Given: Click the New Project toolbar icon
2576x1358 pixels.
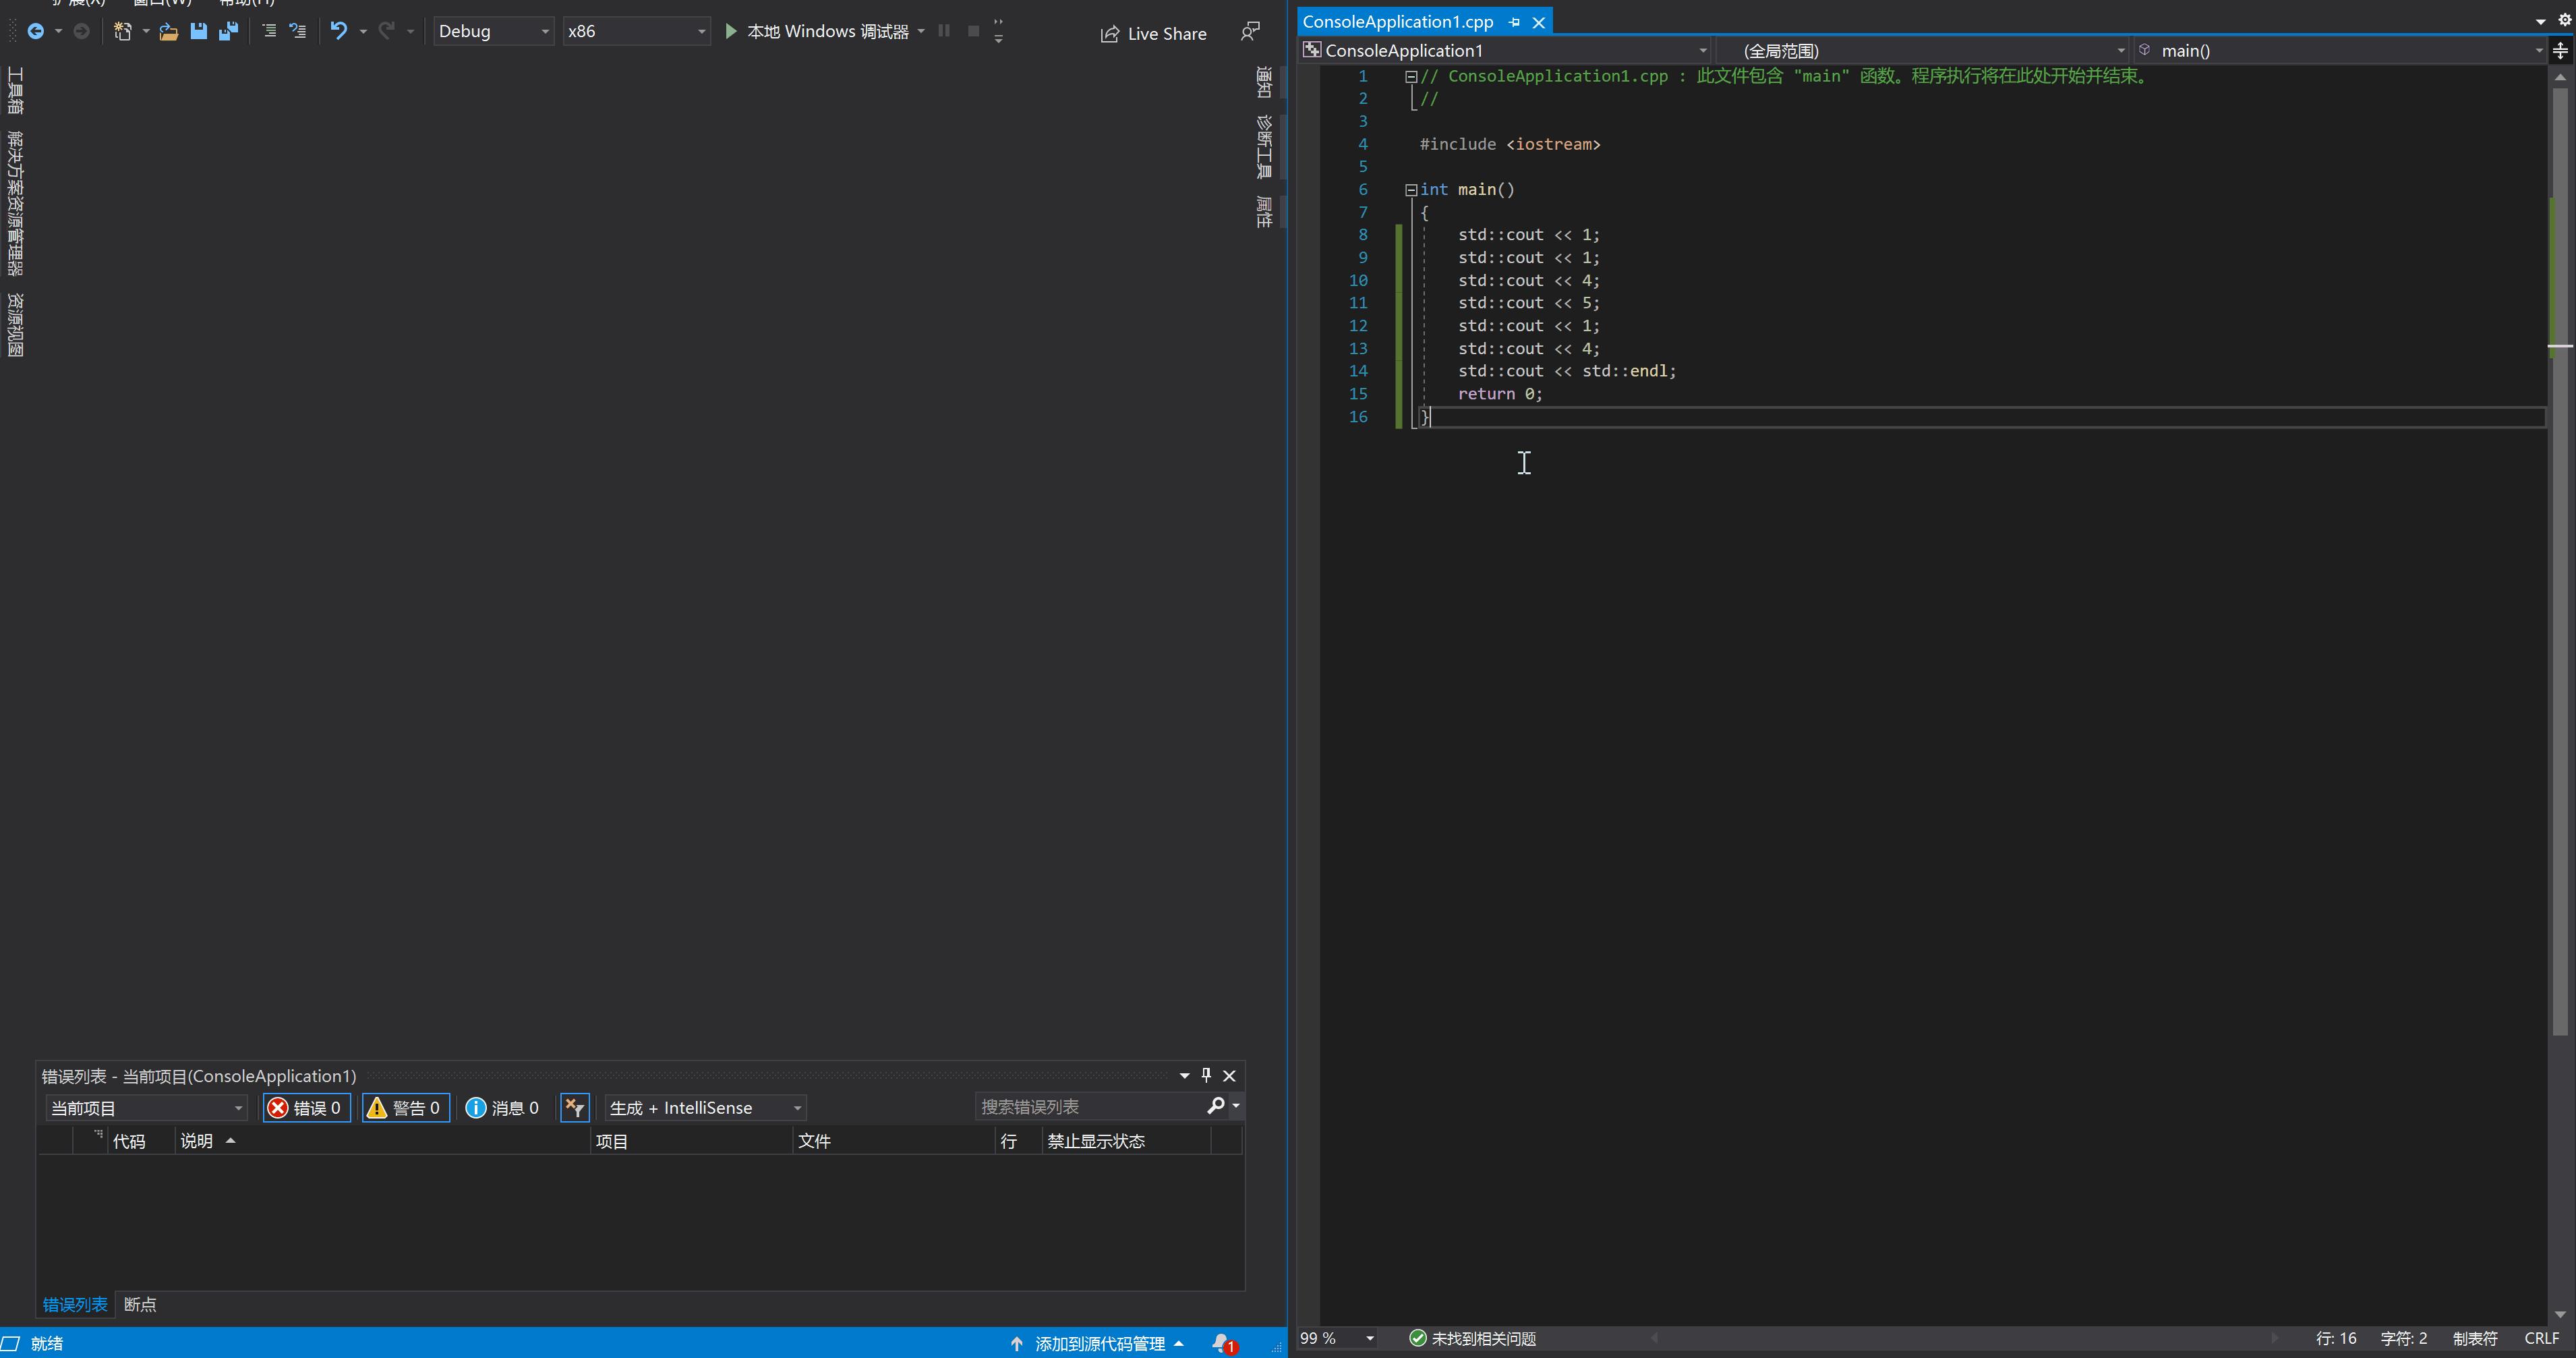Looking at the screenshot, I should (x=122, y=31).
